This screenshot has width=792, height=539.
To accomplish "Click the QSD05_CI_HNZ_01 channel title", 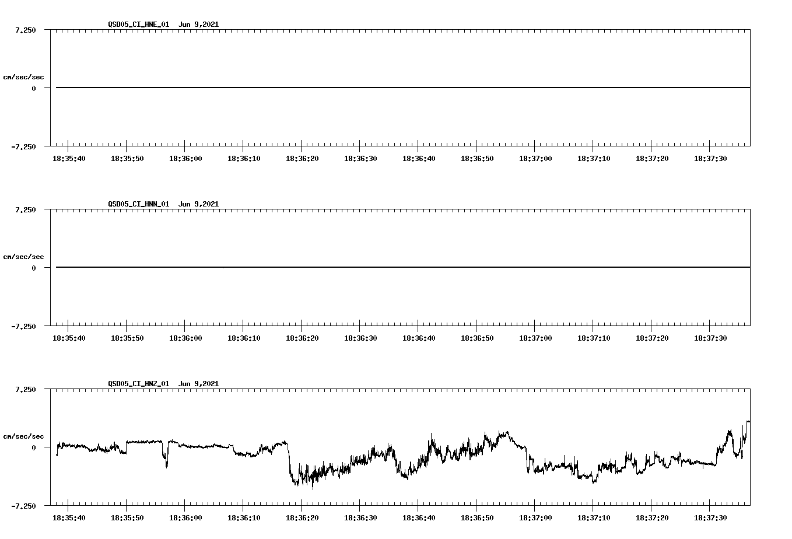I will tap(139, 384).
